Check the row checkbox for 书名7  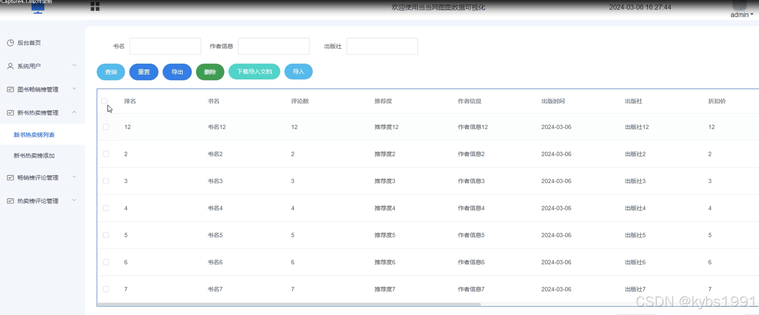coord(106,289)
